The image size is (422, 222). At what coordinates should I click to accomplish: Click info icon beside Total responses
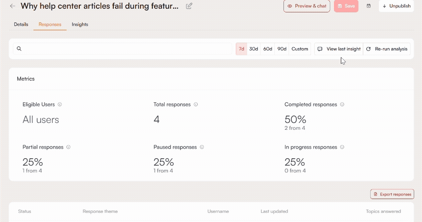tap(196, 105)
